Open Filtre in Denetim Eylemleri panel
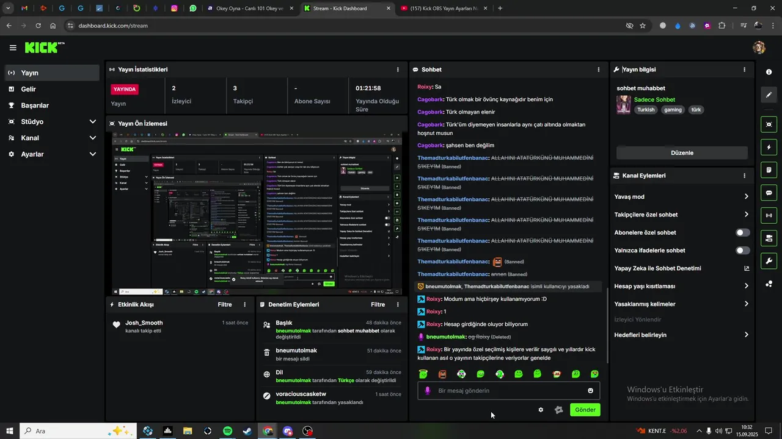Viewport: 782px width, 439px height. point(378,304)
